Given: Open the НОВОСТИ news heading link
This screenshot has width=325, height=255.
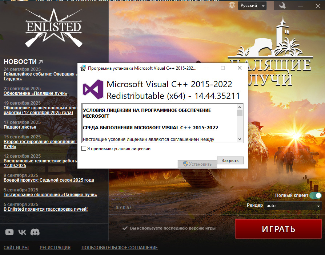Looking at the screenshot, I should pyautogui.click(x=23, y=62).
